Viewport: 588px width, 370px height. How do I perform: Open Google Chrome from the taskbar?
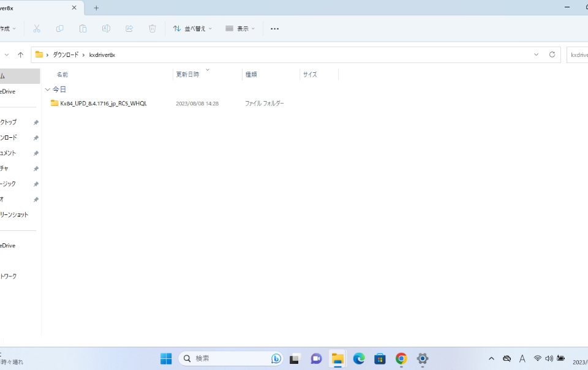pos(401,358)
